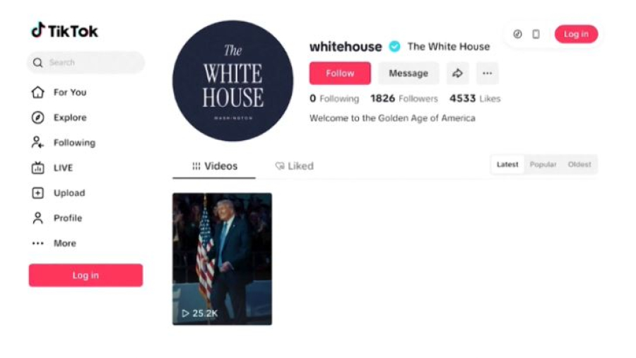This screenshot has height=358, width=636.
Task: Select the Following people icon in sidebar
Action: click(x=37, y=142)
